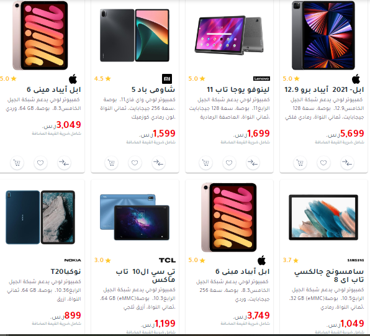This screenshot has height=336, width=370.
Task: Open Nokia T20 product title
Action: (66, 271)
